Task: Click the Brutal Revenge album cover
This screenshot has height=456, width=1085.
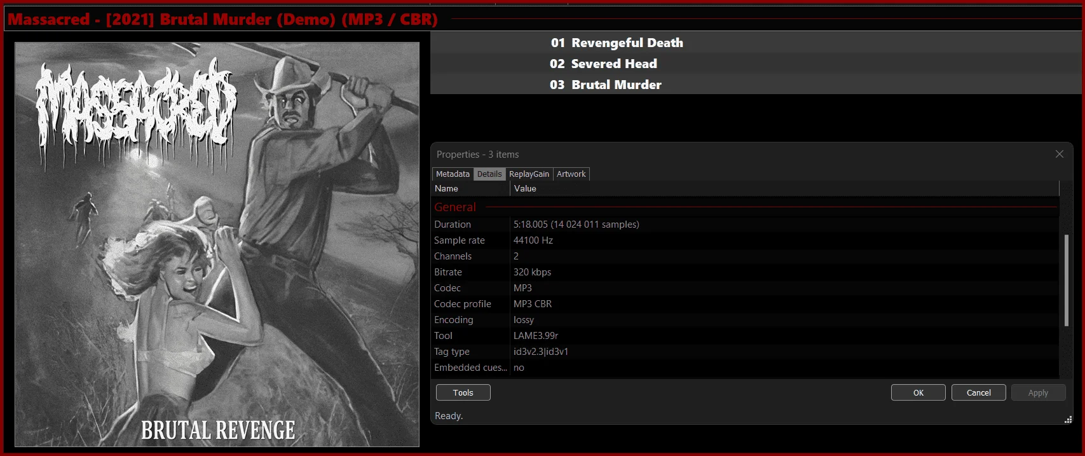Action: click(217, 245)
